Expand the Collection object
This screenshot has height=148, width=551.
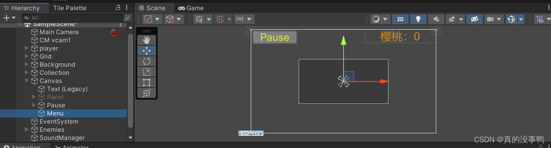coord(27,72)
